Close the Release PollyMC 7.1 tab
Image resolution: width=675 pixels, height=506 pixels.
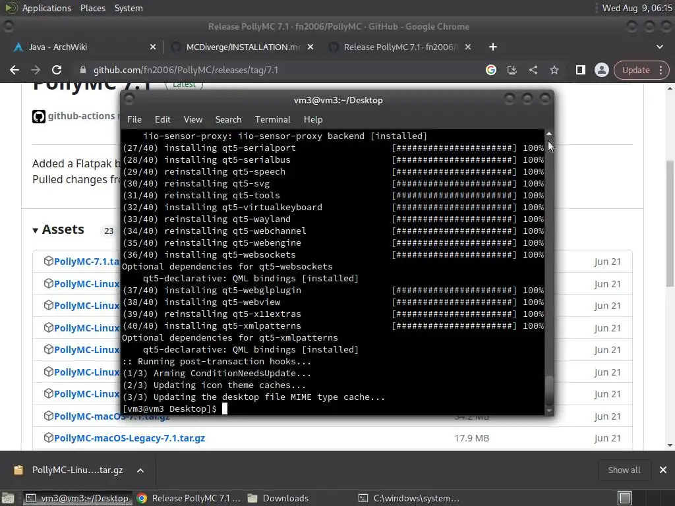(x=468, y=47)
